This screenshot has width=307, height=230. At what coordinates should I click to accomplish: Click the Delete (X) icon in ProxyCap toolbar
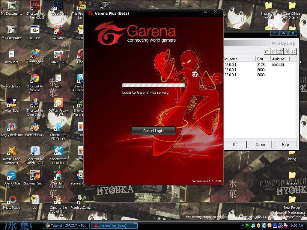[x=273, y=52]
